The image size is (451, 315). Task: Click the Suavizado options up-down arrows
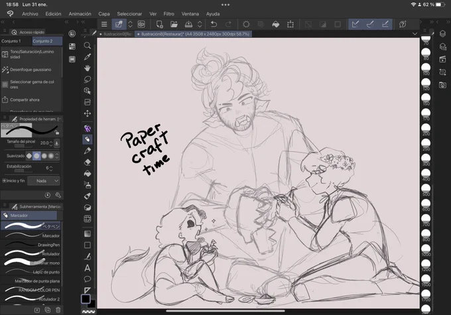coord(57,156)
